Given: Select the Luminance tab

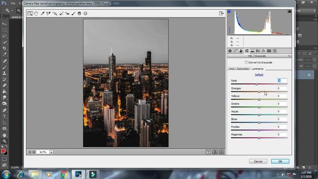Looking at the screenshot, I should click(257, 69).
